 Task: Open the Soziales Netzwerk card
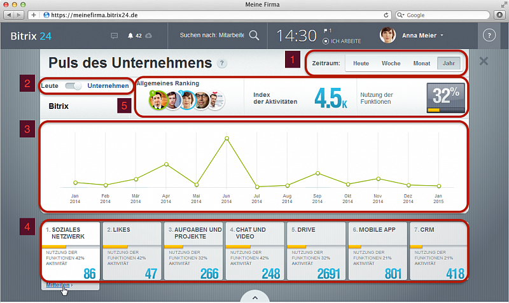(71, 251)
